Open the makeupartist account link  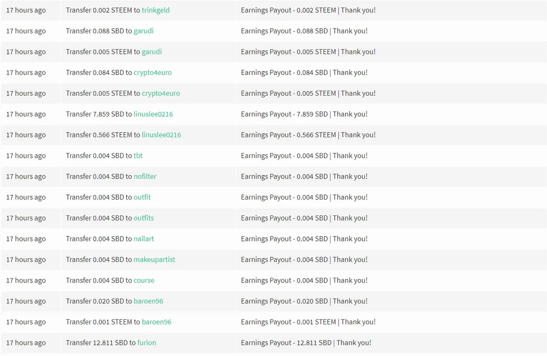click(x=154, y=260)
